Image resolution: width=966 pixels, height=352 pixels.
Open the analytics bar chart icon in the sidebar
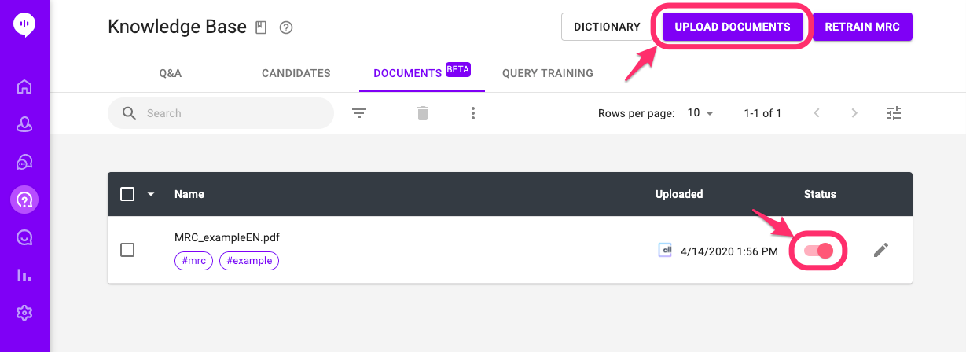pyautogui.click(x=24, y=275)
